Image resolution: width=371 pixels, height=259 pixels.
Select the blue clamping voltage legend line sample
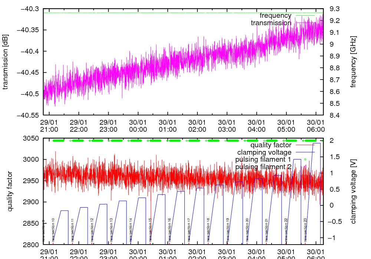point(305,152)
